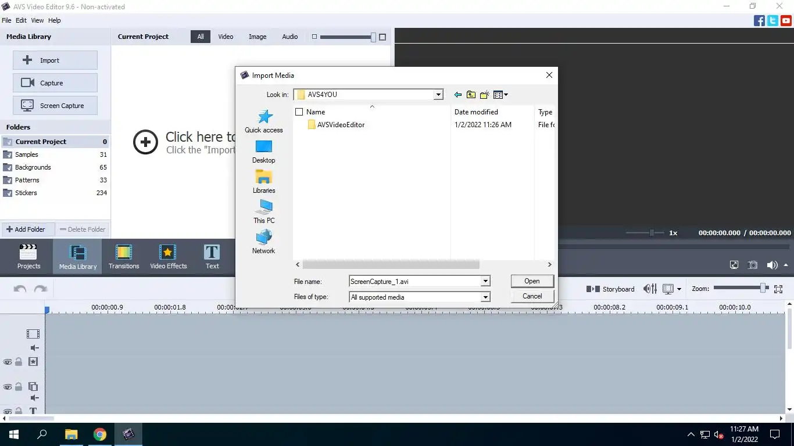Open Desktop location in dialog sidebar
This screenshot has height=446, width=794.
pyautogui.click(x=264, y=152)
